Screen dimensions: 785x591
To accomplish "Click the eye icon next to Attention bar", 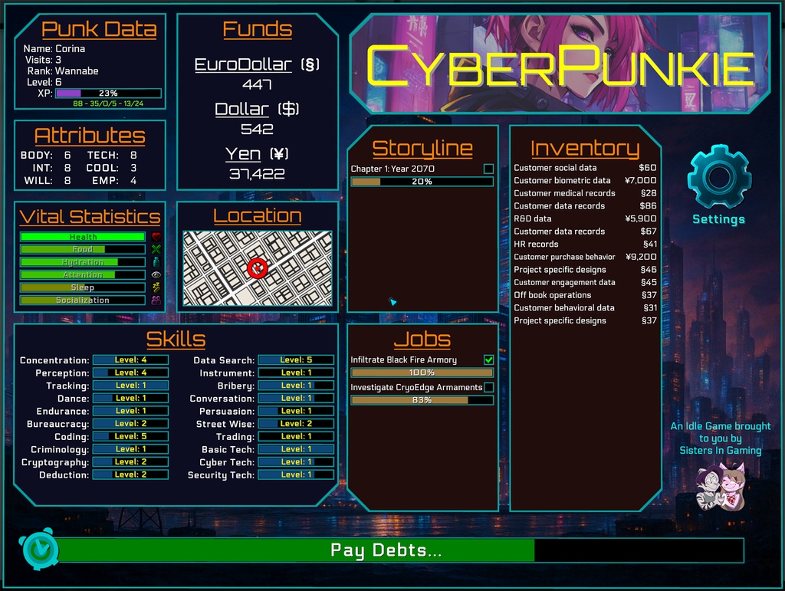I will tap(154, 274).
